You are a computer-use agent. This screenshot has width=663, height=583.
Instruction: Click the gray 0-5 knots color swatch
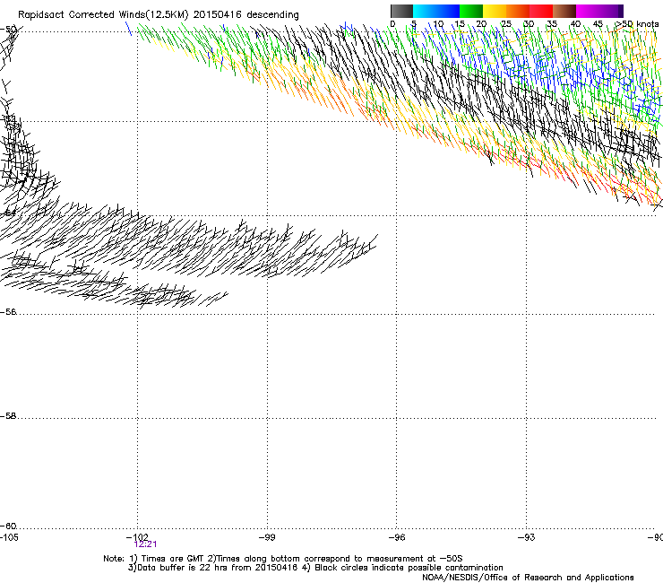coord(401,11)
